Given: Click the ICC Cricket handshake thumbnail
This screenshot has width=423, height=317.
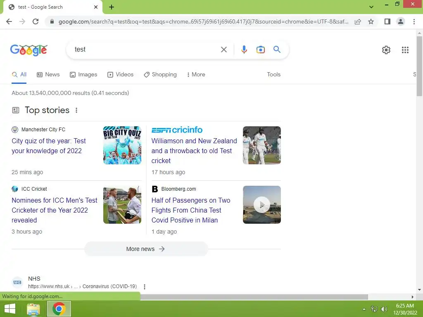Looking at the screenshot, I should [x=122, y=205].
